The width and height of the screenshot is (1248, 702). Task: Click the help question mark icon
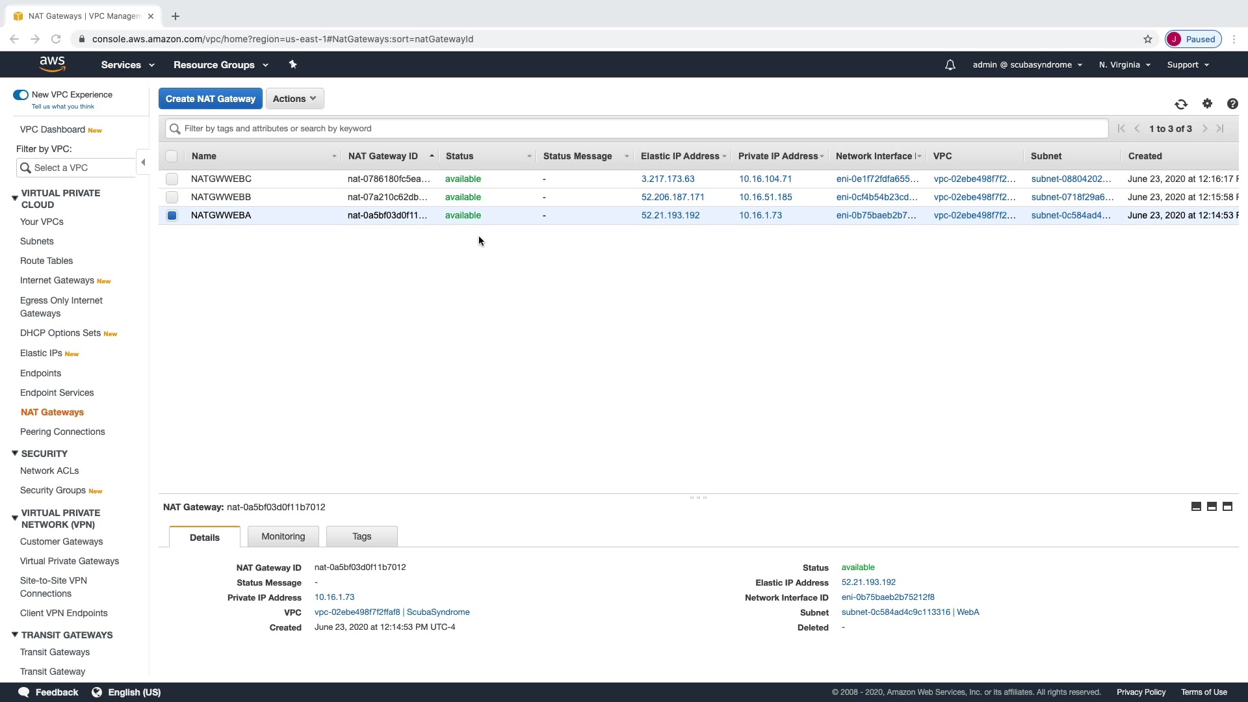1232,104
